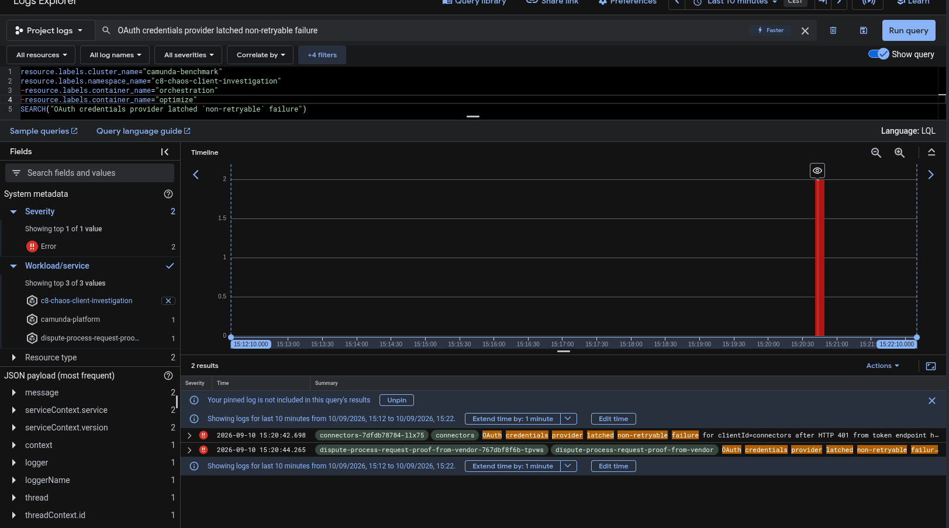This screenshot has height=528, width=949.
Task: Move timeline to later time range
Action: tap(931, 175)
